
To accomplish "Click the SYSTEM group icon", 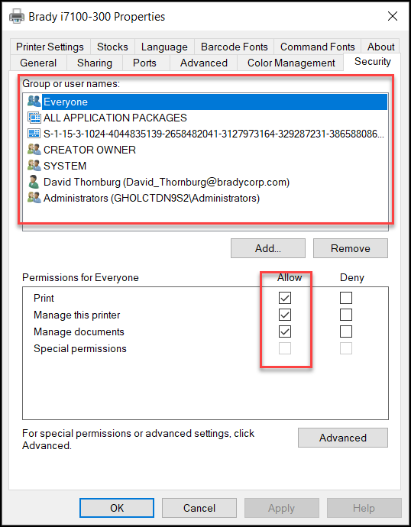I will pos(34,166).
